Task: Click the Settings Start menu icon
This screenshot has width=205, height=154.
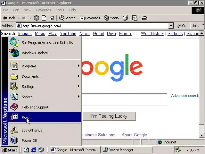Action: 14,86
